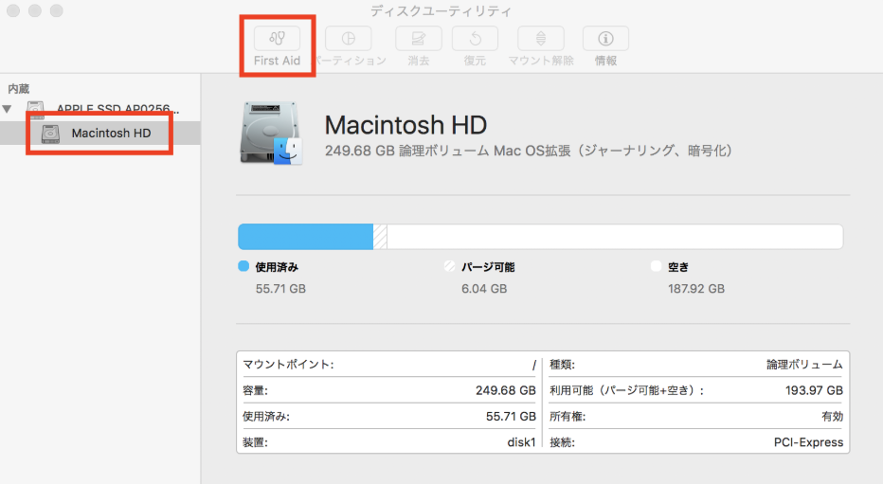Select APPLE SSD AP0256 in sidebar
The width and height of the screenshot is (883, 484).
click(117, 109)
